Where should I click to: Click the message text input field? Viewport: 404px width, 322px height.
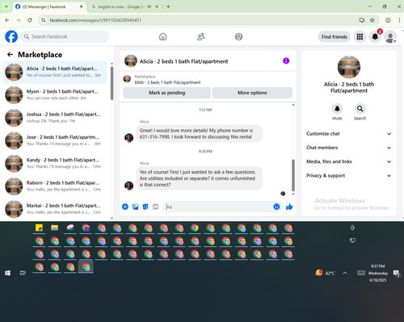point(218,207)
